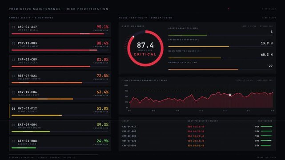The width and height of the screenshot is (285, 160).
Task: Click the 01d 08:01:40 predicted failure time
Action: point(196,145)
